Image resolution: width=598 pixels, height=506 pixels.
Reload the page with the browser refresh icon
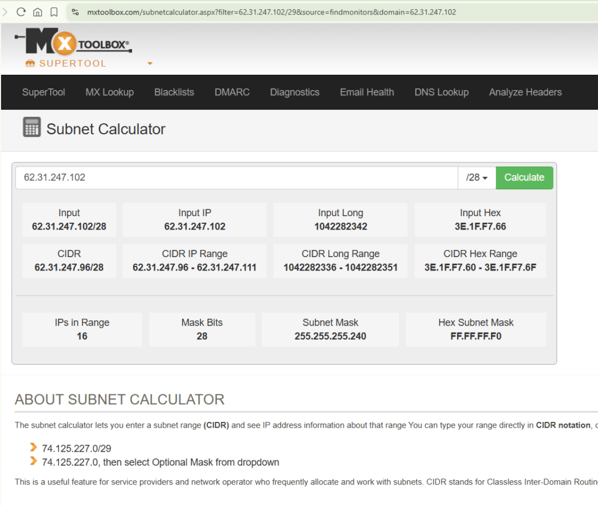point(21,12)
